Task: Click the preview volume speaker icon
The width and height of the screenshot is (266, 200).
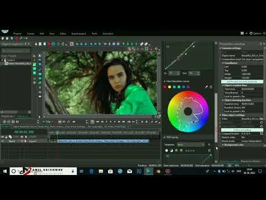Action: click(74, 122)
